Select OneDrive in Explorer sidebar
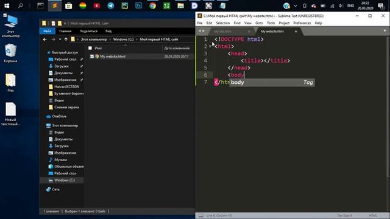This screenshot has width=390, height=219. click(59, 116)
